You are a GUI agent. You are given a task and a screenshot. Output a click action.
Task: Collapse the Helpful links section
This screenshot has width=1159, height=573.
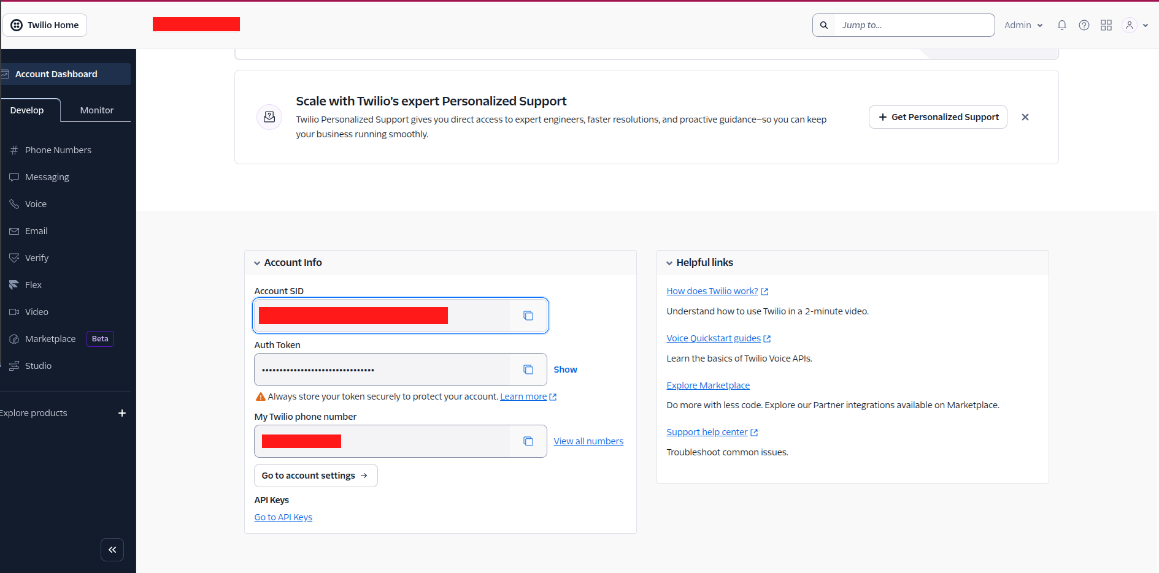click(x=669, y=262)
